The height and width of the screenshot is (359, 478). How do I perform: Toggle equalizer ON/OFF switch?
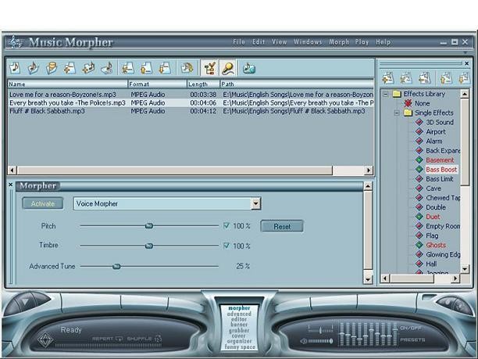[410, 328]
